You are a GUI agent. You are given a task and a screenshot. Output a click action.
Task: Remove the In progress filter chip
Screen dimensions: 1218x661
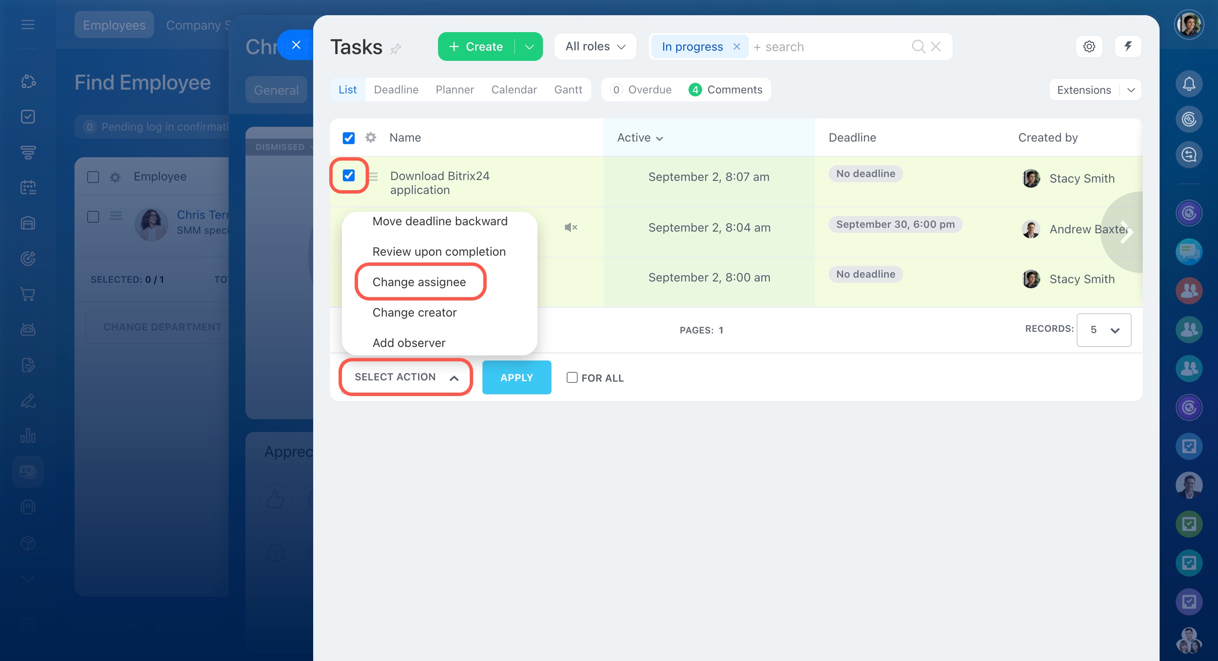(736, 47)
